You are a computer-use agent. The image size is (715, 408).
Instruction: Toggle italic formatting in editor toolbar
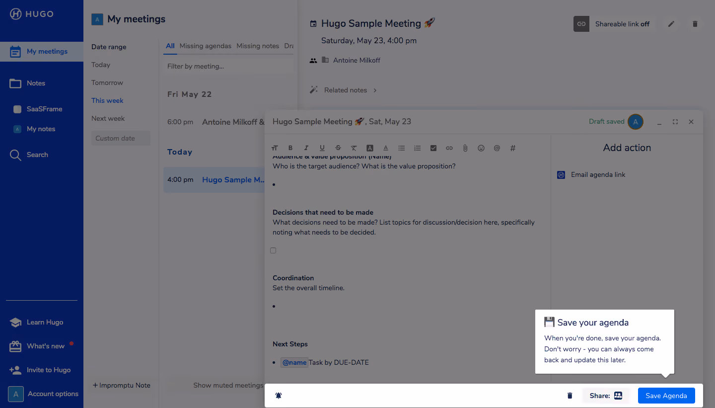(306, 148)
